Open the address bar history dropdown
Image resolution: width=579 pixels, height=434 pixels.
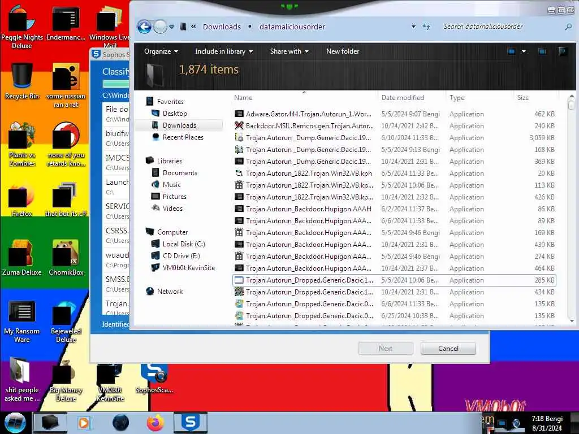[413, 27]
